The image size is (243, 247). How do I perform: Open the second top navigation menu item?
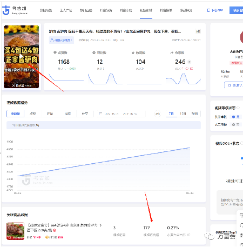point(66,10)
